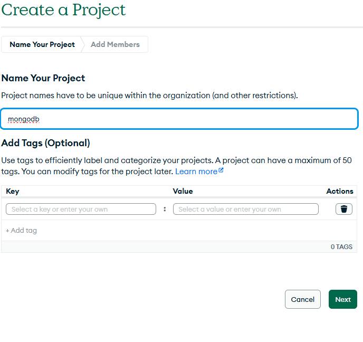The image size is (363, 342).
Task: Proceed with the green Next button
Action: (342, 299)
